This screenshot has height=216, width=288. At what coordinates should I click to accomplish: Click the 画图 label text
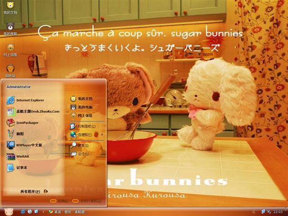pyautogui.click(x=20, y=134)
